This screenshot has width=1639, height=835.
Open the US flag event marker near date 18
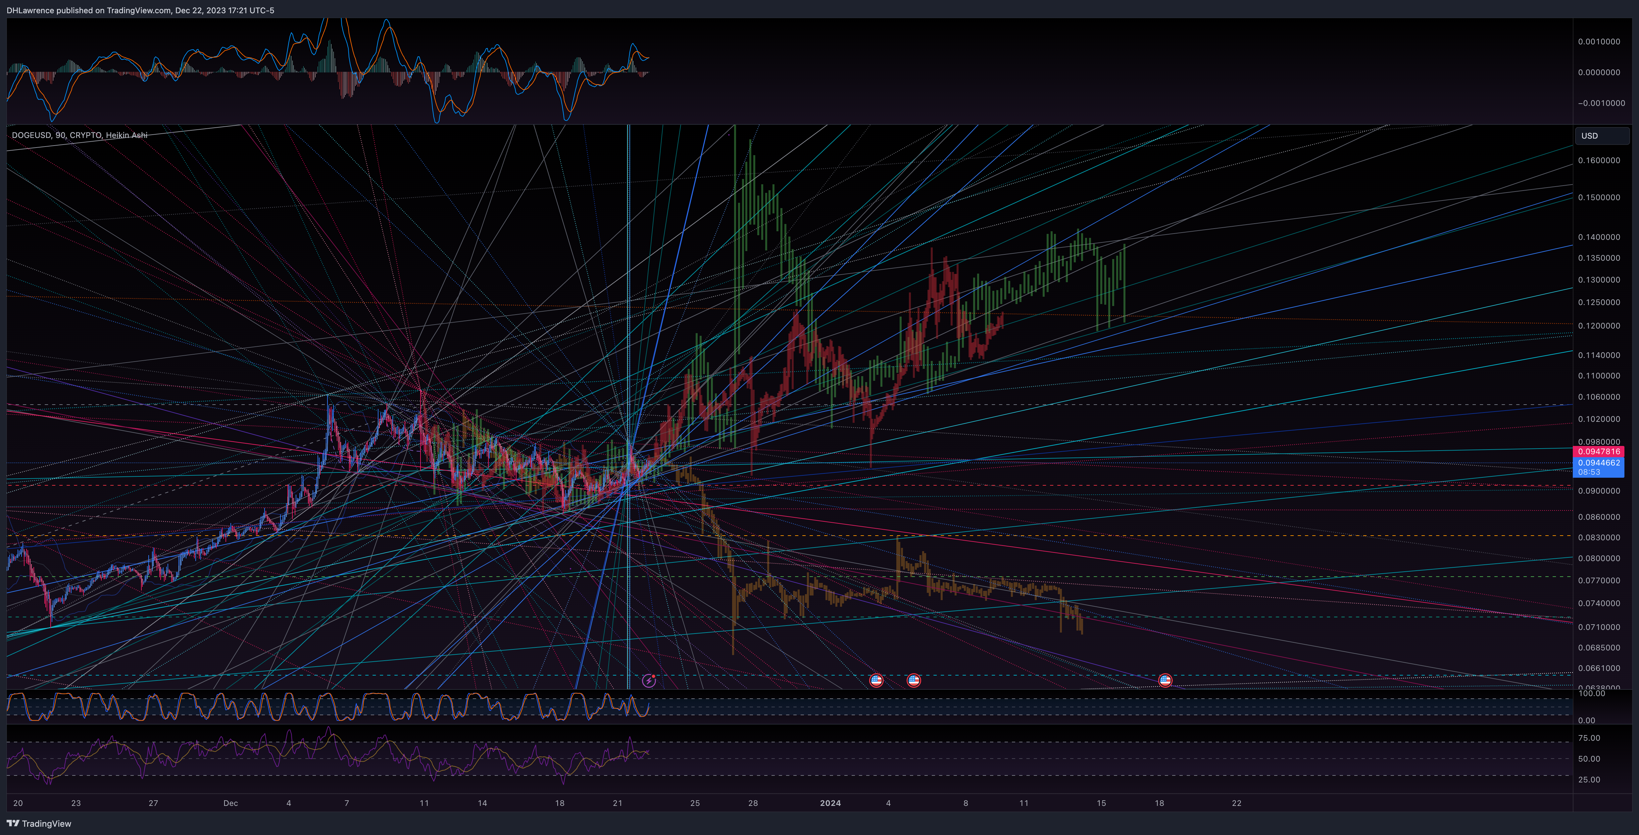click(1165, 681)
